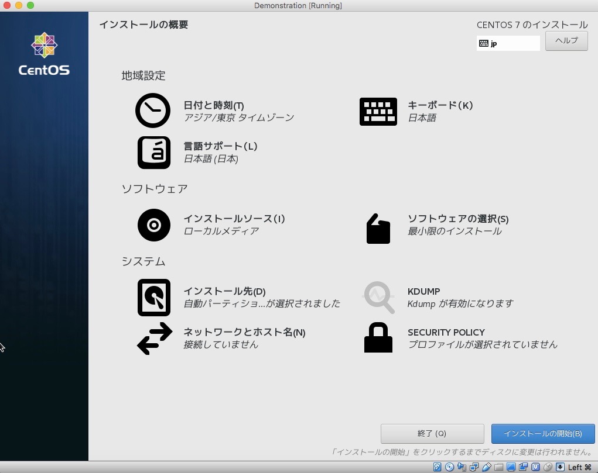Screen dimensions: 598x473
Task: Click VirtualBox hard disk activity icon
Action: click(x=437, y=467)
